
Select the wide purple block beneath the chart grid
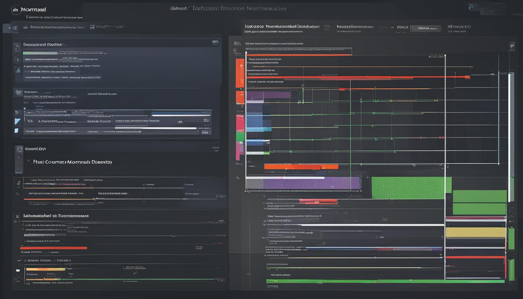point(303,183)
